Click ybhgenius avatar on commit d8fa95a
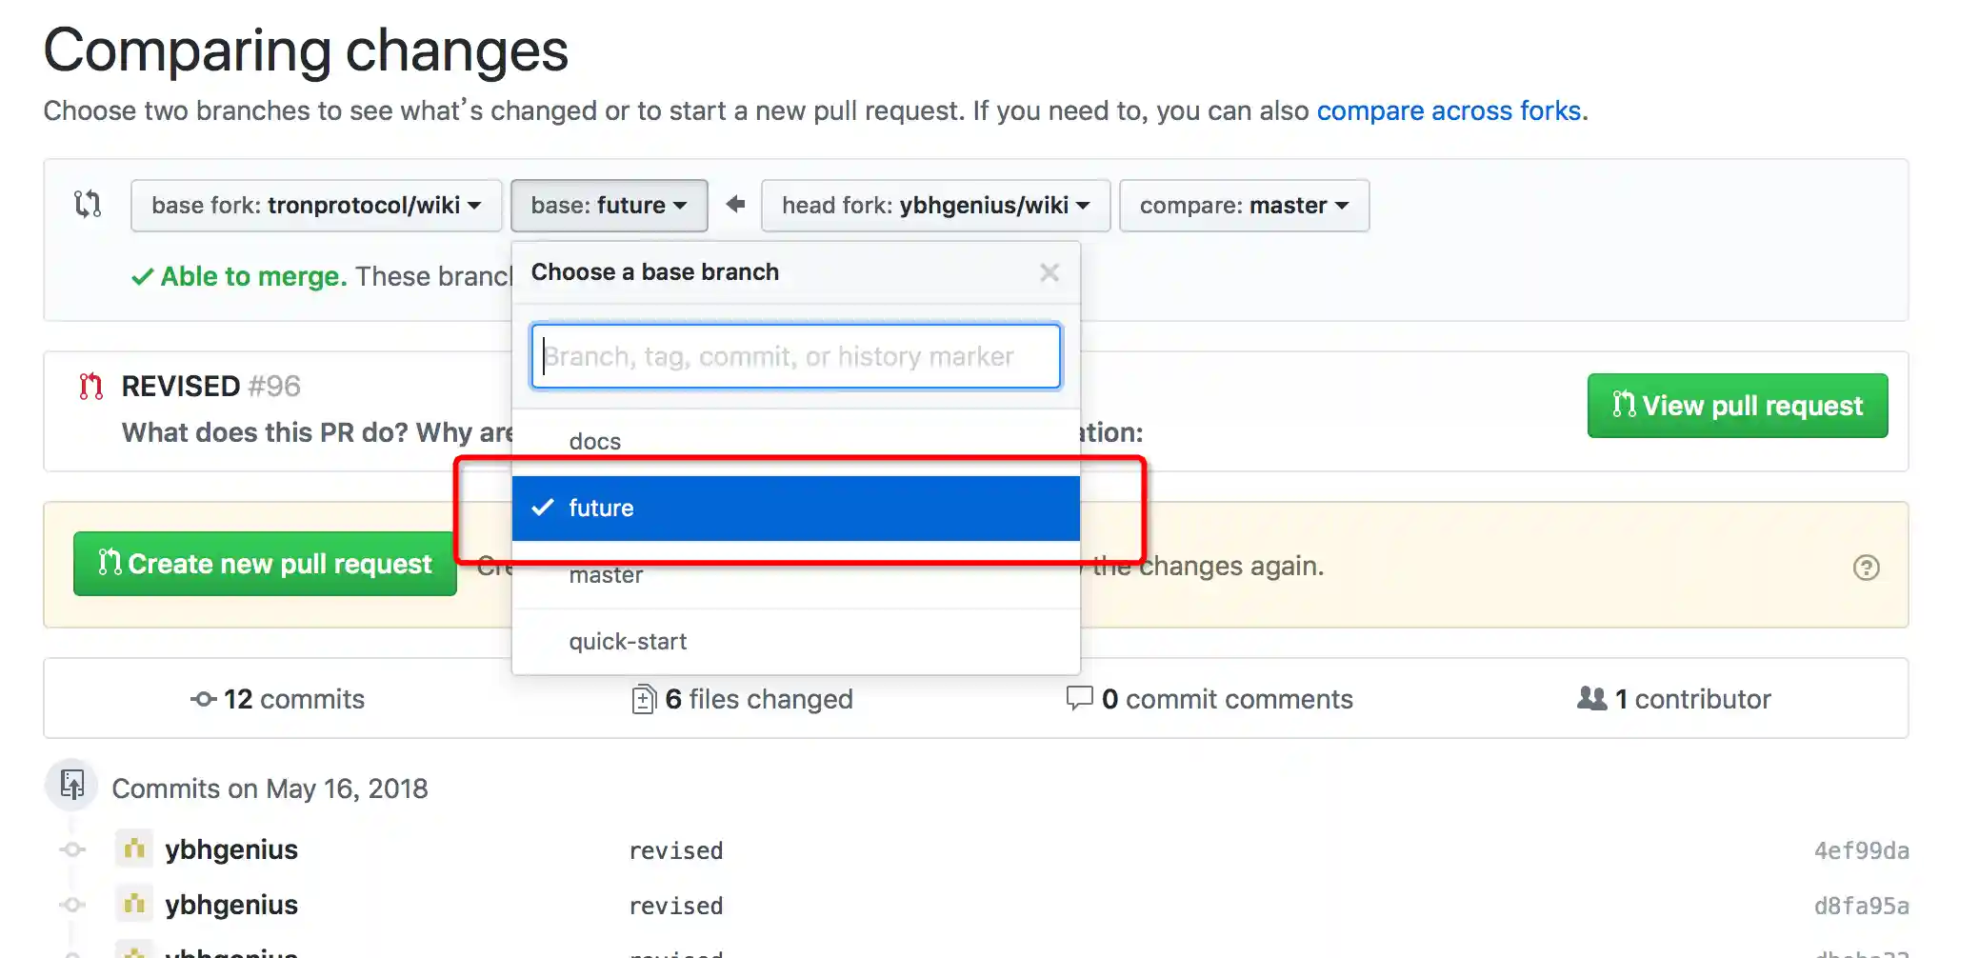Viewport: 1979px width, 958px height. (134, 904)
